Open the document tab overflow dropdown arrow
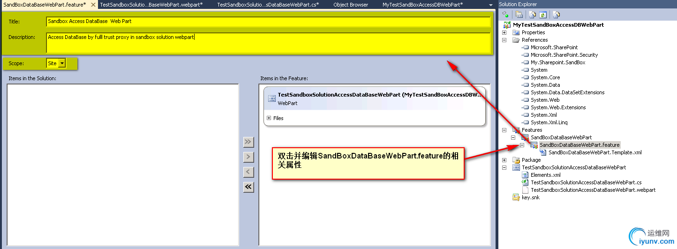 click(490, 5)
